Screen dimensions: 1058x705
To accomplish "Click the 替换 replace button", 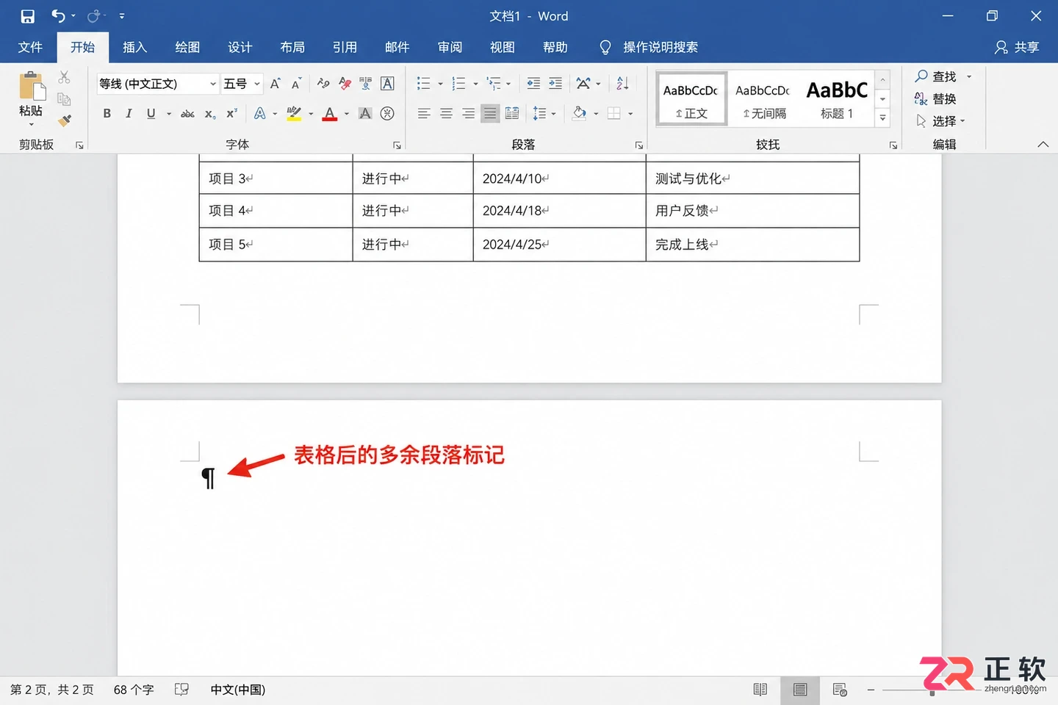I will click(x=935, y=99).
